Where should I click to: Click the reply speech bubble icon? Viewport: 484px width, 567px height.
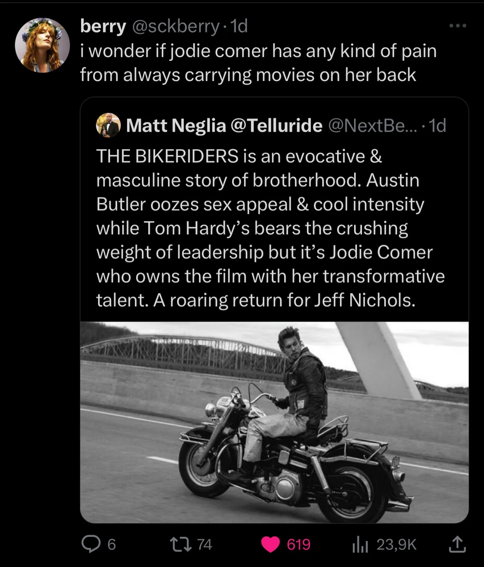click(91, 545)
